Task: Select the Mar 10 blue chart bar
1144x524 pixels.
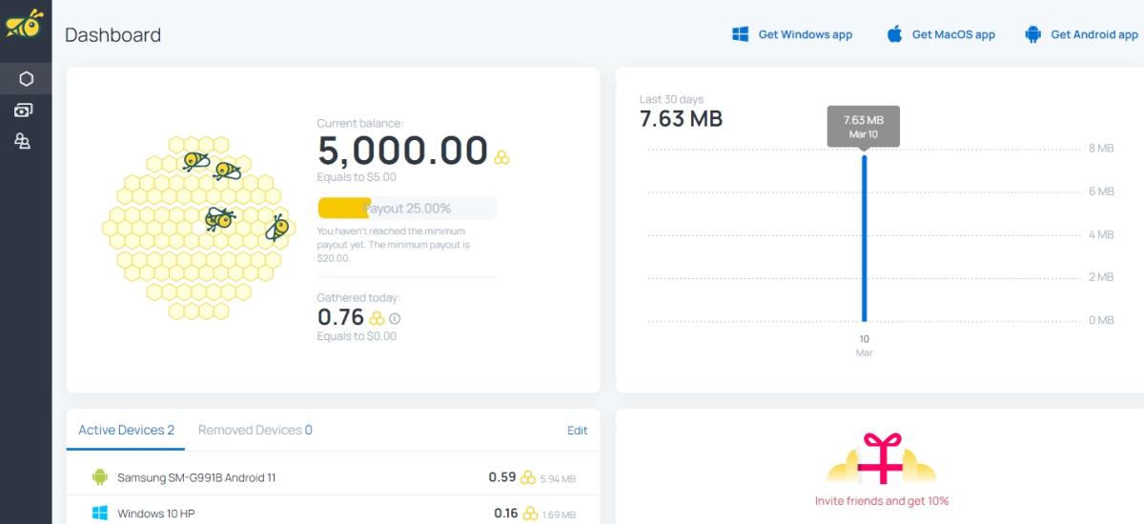Action: (865, 238)
